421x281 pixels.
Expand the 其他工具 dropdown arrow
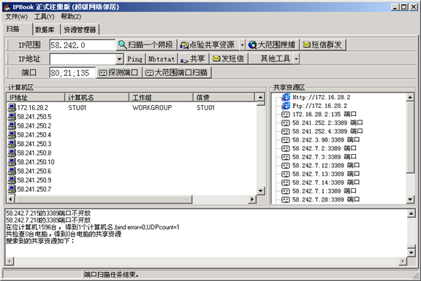pyautogui.click(x=296, y=58)
